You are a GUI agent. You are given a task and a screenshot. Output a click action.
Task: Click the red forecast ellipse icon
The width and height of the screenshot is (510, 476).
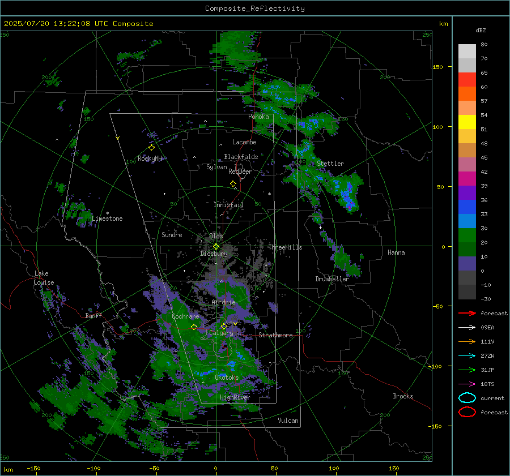(467, 412)
